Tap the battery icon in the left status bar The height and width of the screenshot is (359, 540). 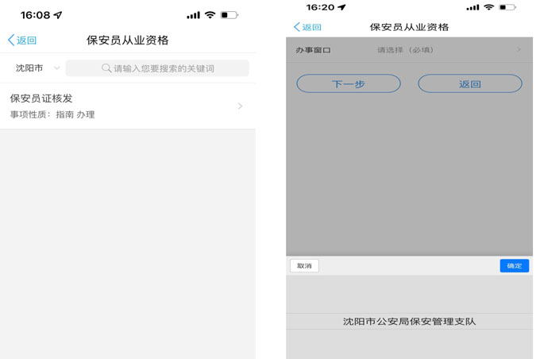pos(229,15)
